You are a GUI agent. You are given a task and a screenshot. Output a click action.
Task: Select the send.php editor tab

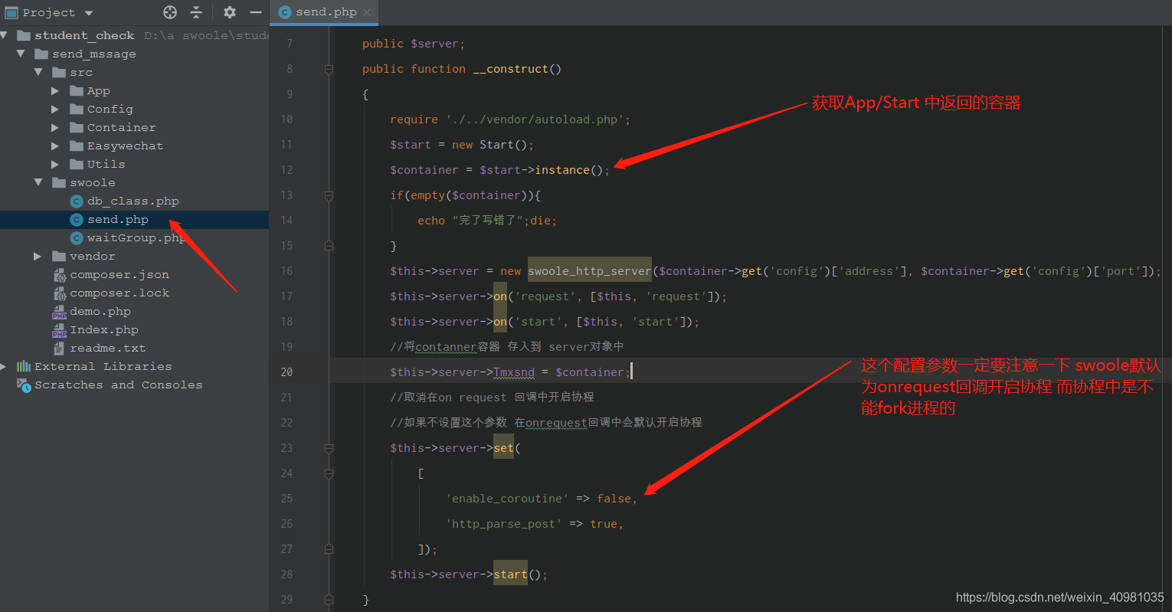(x=325, y=12)
